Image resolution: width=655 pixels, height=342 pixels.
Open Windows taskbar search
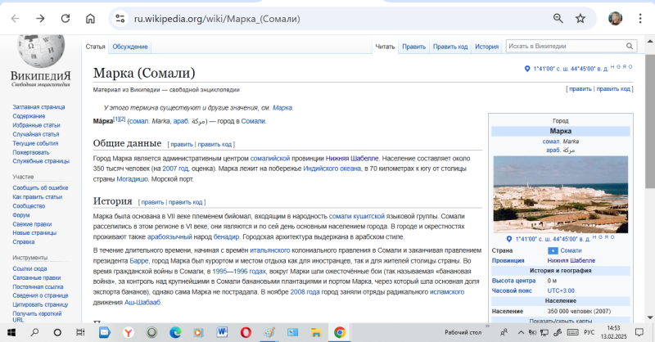(x=34, y=332)
